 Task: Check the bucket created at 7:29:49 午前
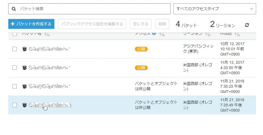coord(15,105)
